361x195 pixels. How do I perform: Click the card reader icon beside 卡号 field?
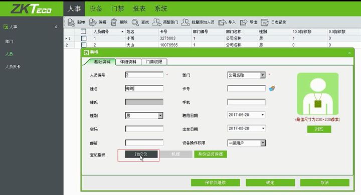click(272, 88)
